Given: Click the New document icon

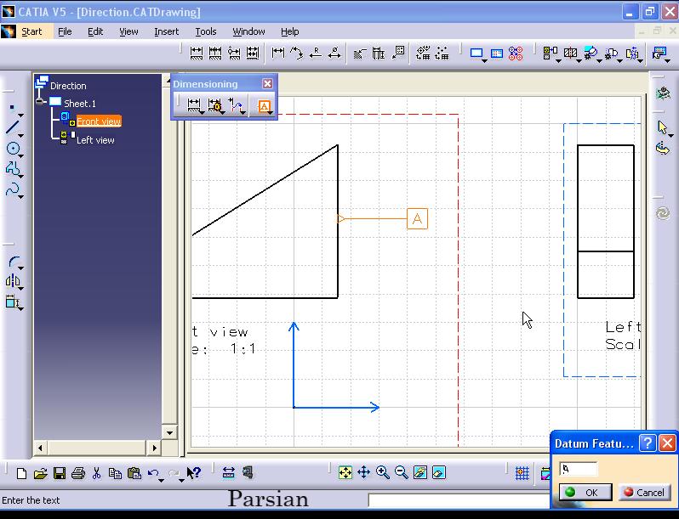Looking at the screenshot, I should 21,474.
